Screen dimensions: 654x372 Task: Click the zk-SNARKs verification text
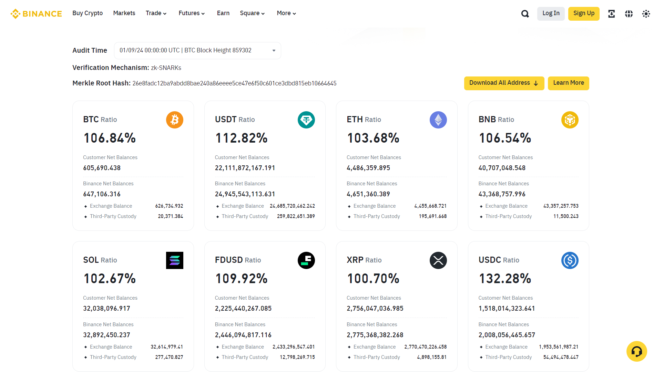tap(166, 68)
